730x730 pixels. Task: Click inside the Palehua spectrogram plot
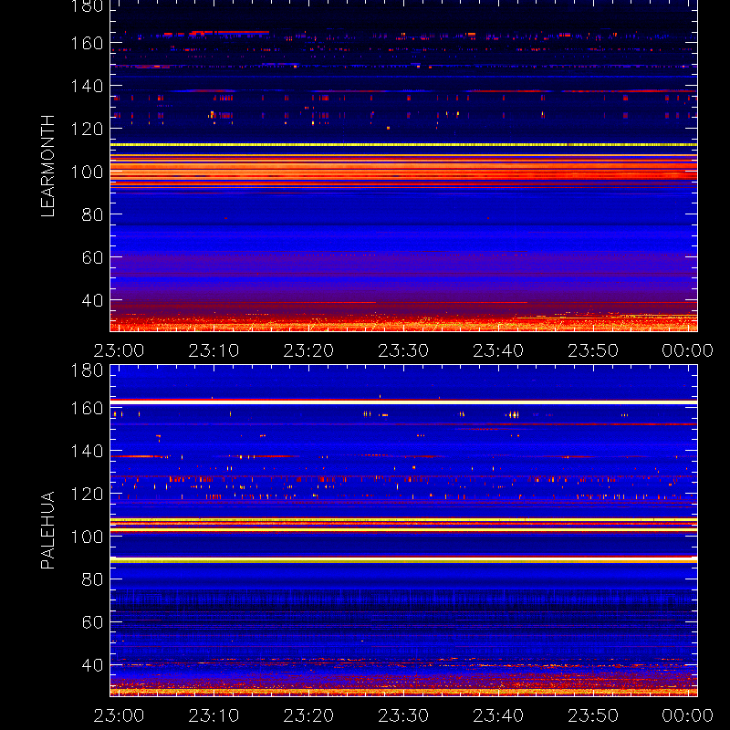(x=403, y=531)
